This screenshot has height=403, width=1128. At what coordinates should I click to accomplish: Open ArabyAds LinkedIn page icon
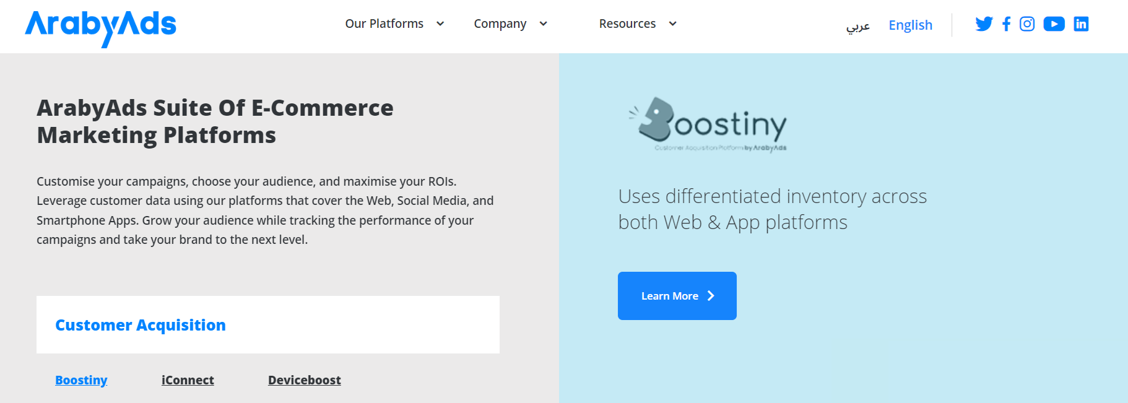click(x=1081, y=24)
